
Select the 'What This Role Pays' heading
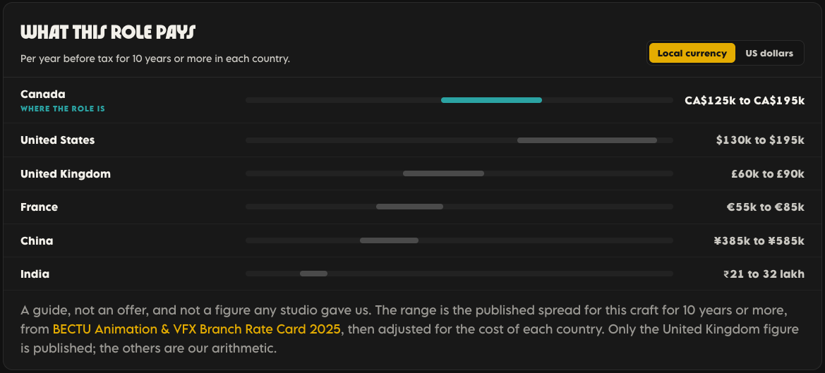108,32
